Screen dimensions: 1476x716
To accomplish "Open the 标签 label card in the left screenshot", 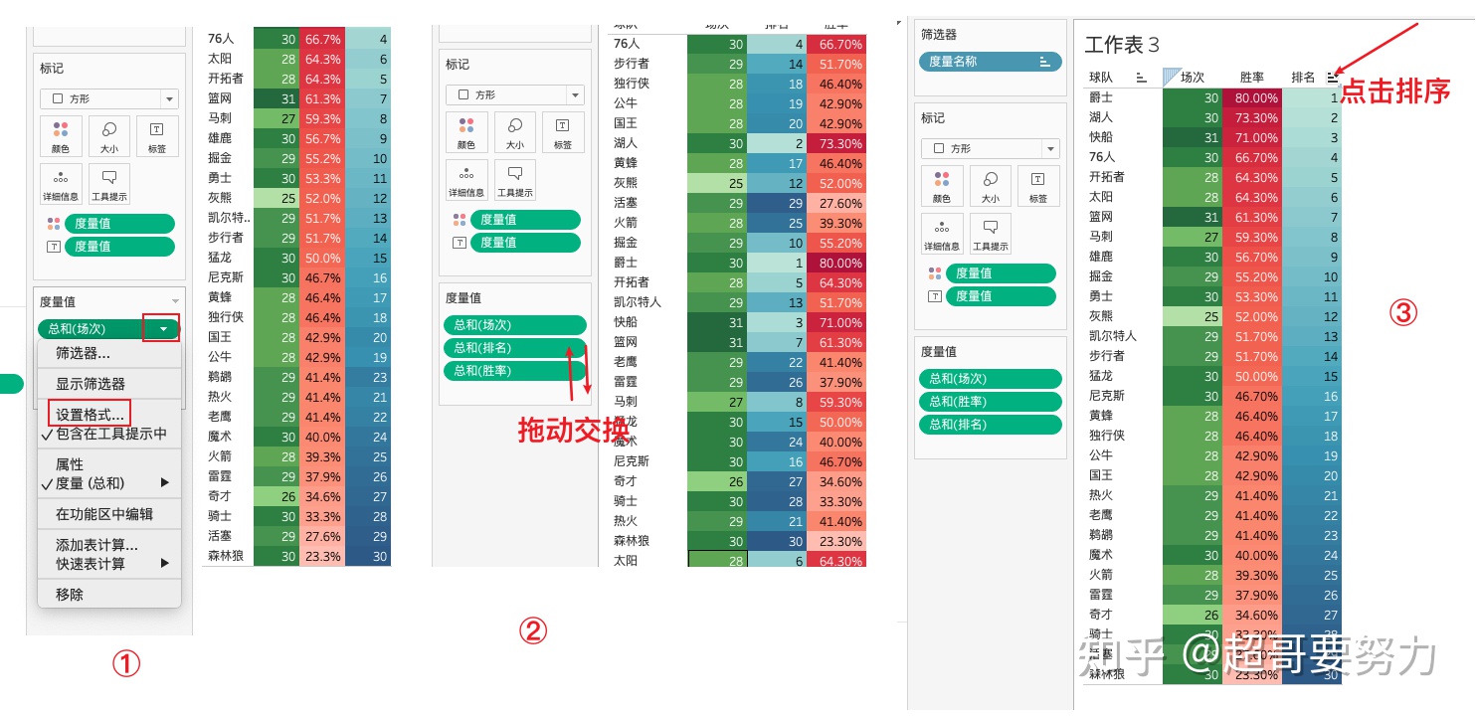I will [x=157, y=136].
